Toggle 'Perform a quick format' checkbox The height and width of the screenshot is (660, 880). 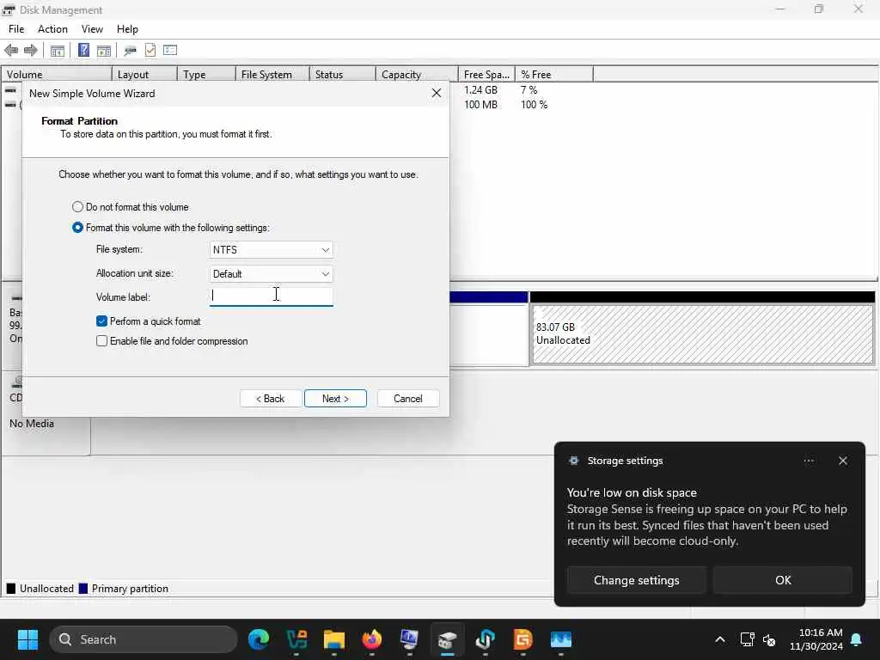(148, 321)
